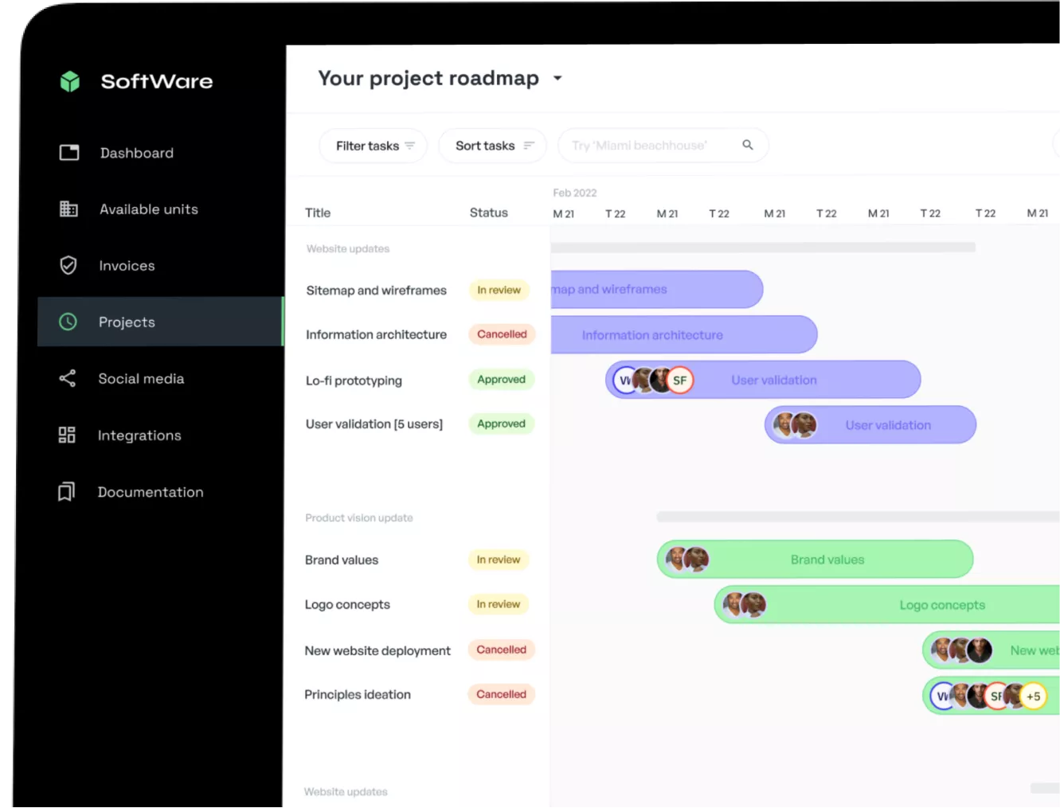The height and width of the screenshot is (808, 1060).
Task: Click the Integrations grid icon
Action: pyautogui.click(x=67, y=435)
